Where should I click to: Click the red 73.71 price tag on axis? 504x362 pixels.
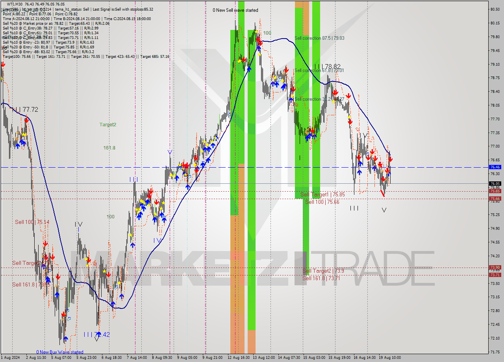click(x=495, y=275)
